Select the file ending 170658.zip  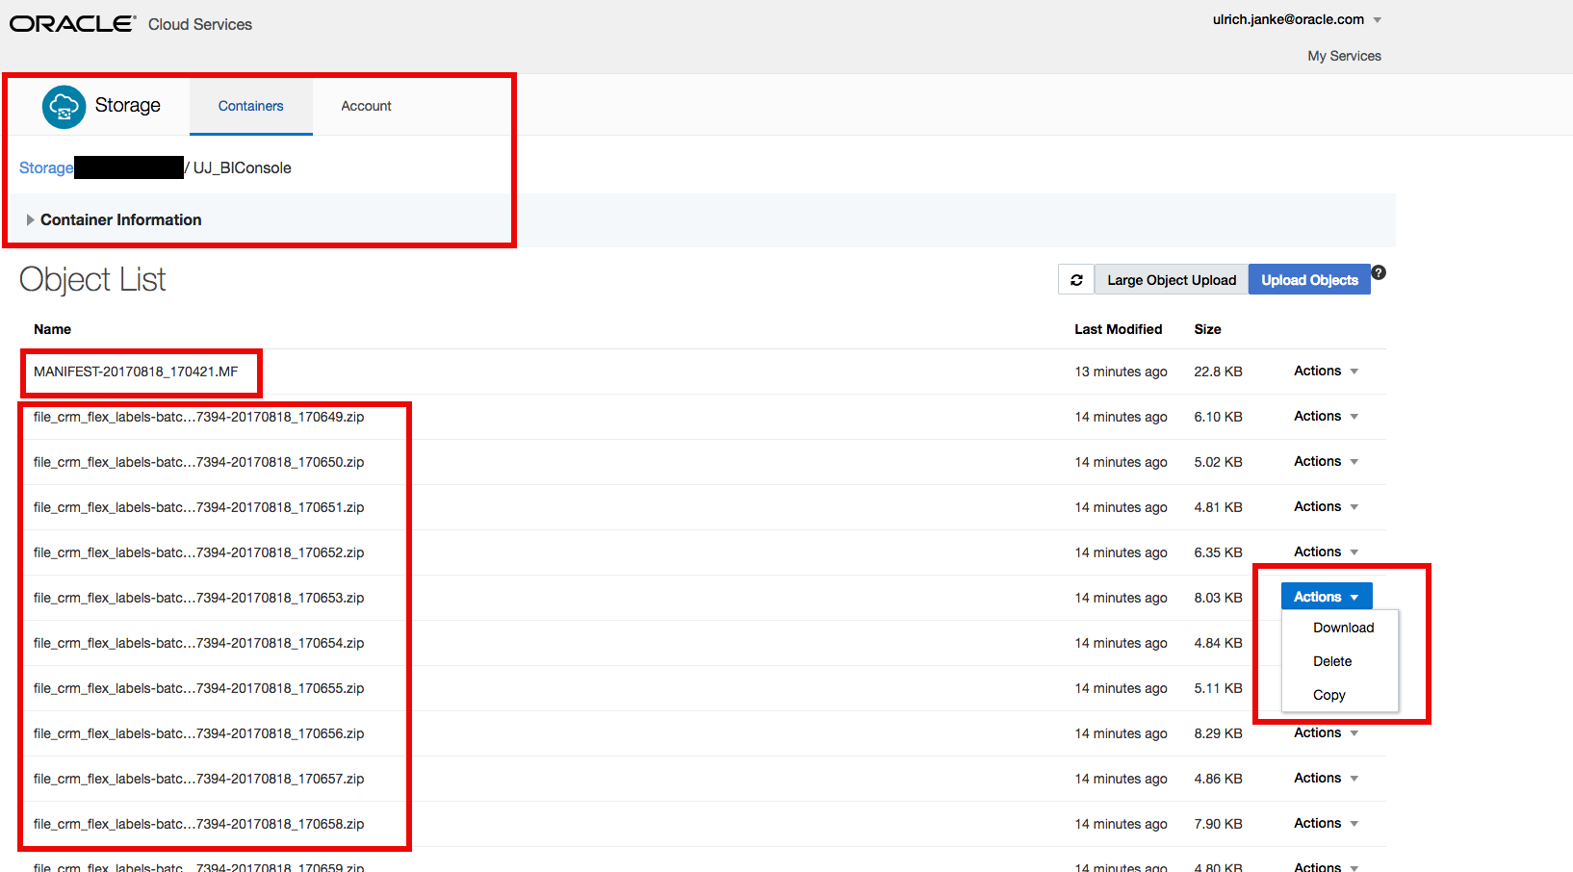click(198, 824)
